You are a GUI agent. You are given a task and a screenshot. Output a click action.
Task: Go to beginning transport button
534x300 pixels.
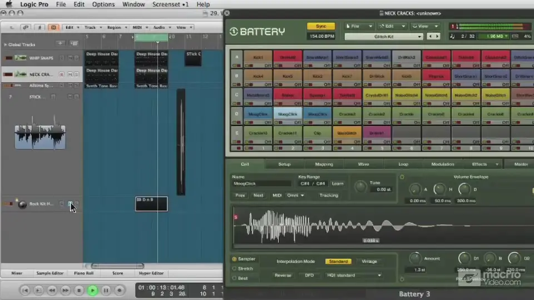(x=25, y=290)
